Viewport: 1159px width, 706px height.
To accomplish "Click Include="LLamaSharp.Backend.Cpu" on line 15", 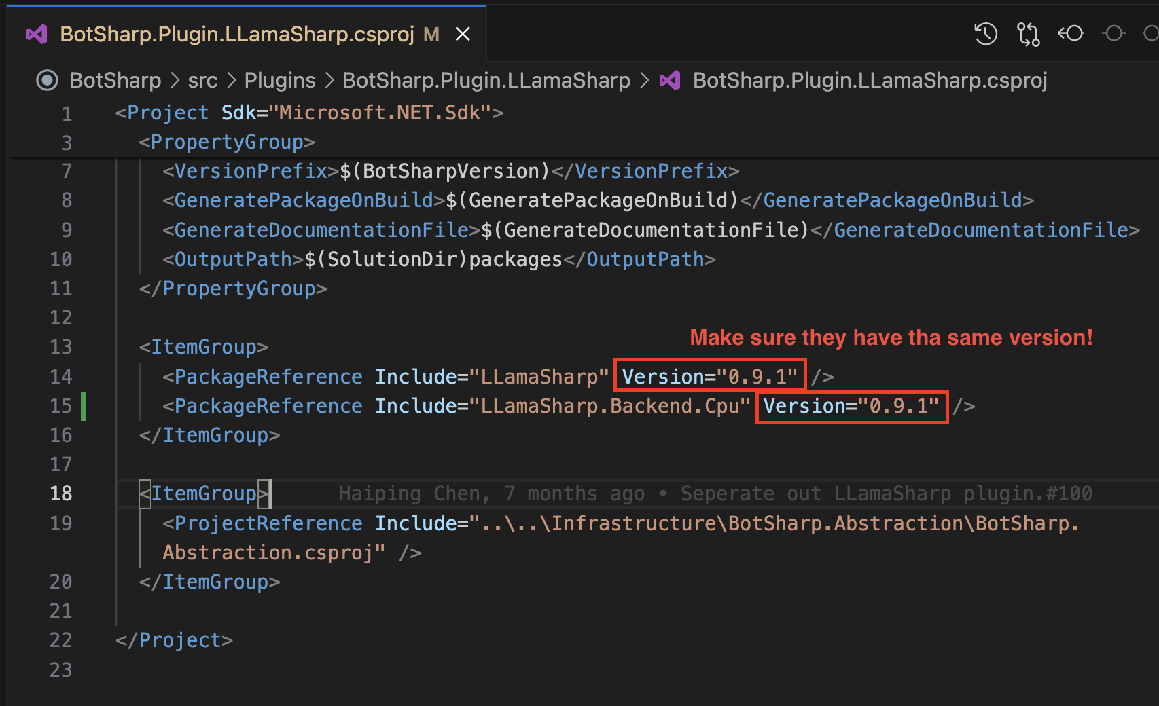I will click(563, 406).
